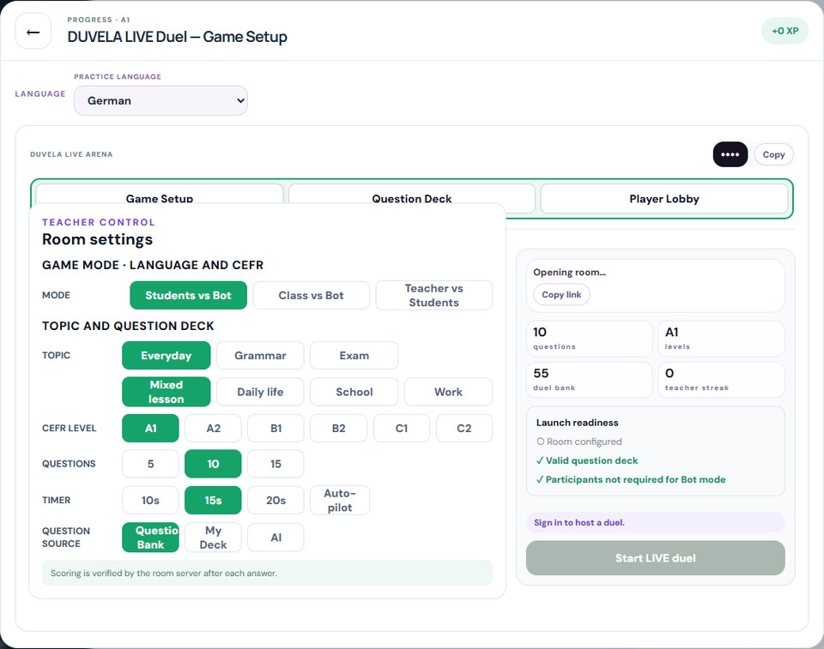Set CEFR level to C1

point(402,429)
